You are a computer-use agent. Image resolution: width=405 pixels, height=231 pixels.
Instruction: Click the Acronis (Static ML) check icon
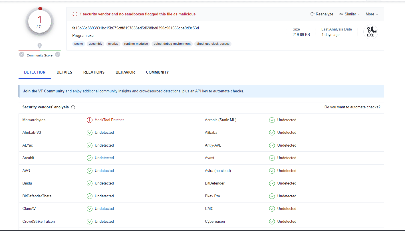[x=272, y=120]
